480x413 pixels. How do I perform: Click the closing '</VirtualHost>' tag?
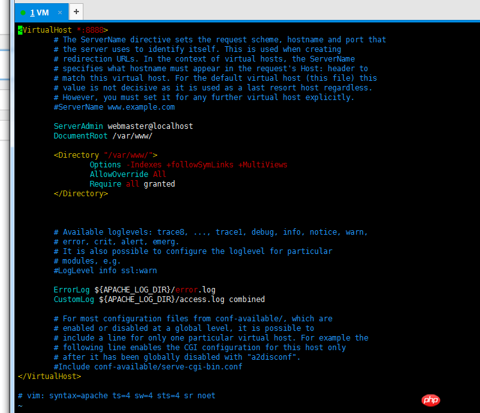tap(49, 376)
